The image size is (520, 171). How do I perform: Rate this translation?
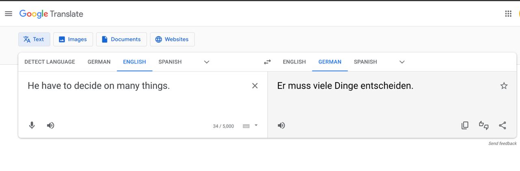click(x=483, y=126)
